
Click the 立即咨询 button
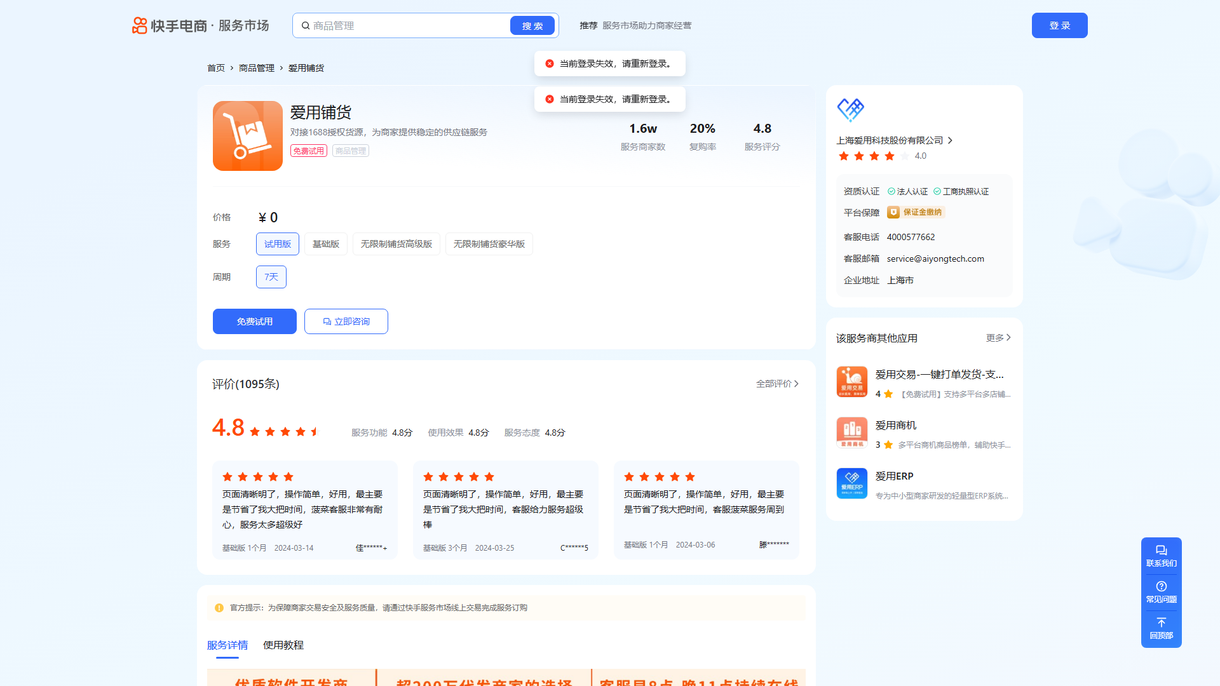[346, 321]
